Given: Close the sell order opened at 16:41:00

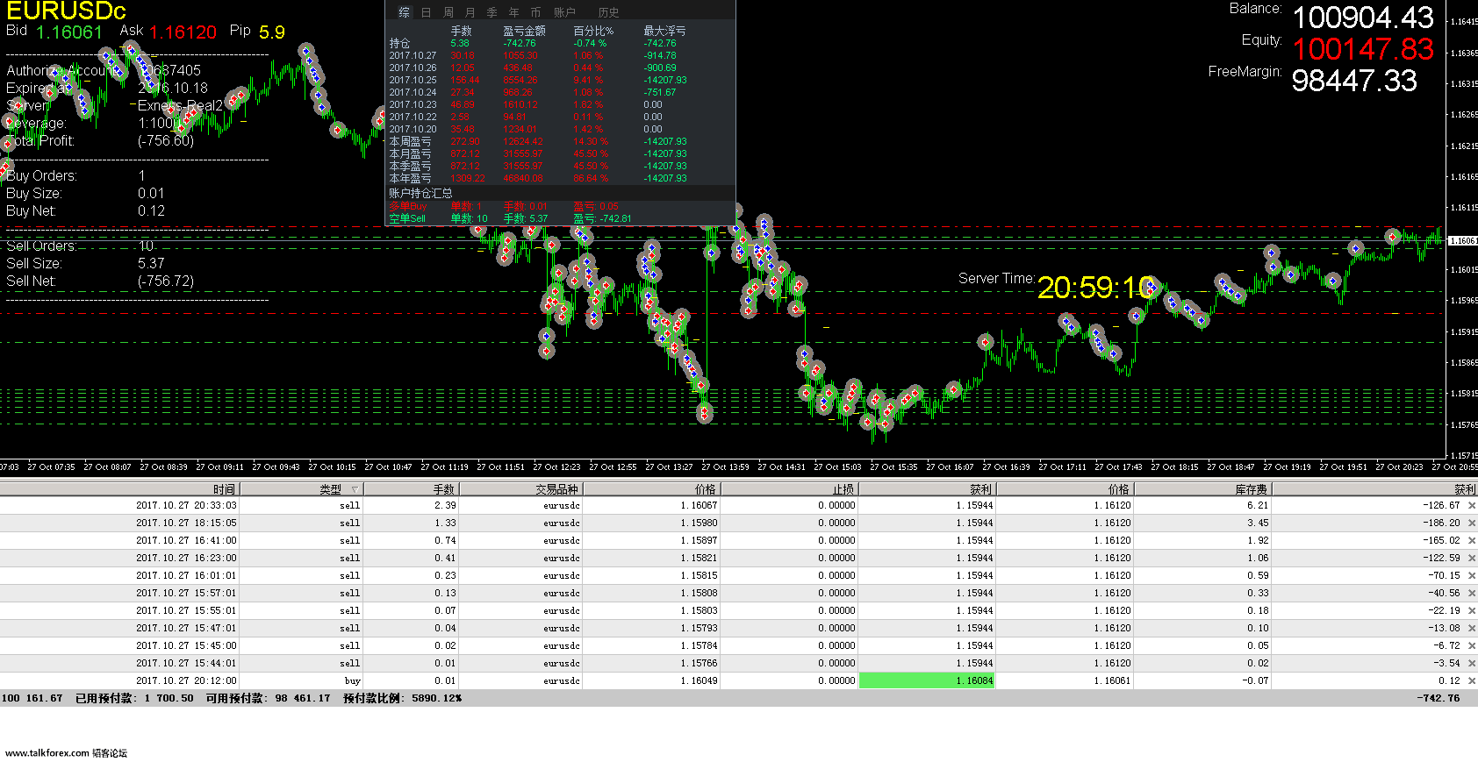Looking at the screenshot, I should tap(1472, 540).
